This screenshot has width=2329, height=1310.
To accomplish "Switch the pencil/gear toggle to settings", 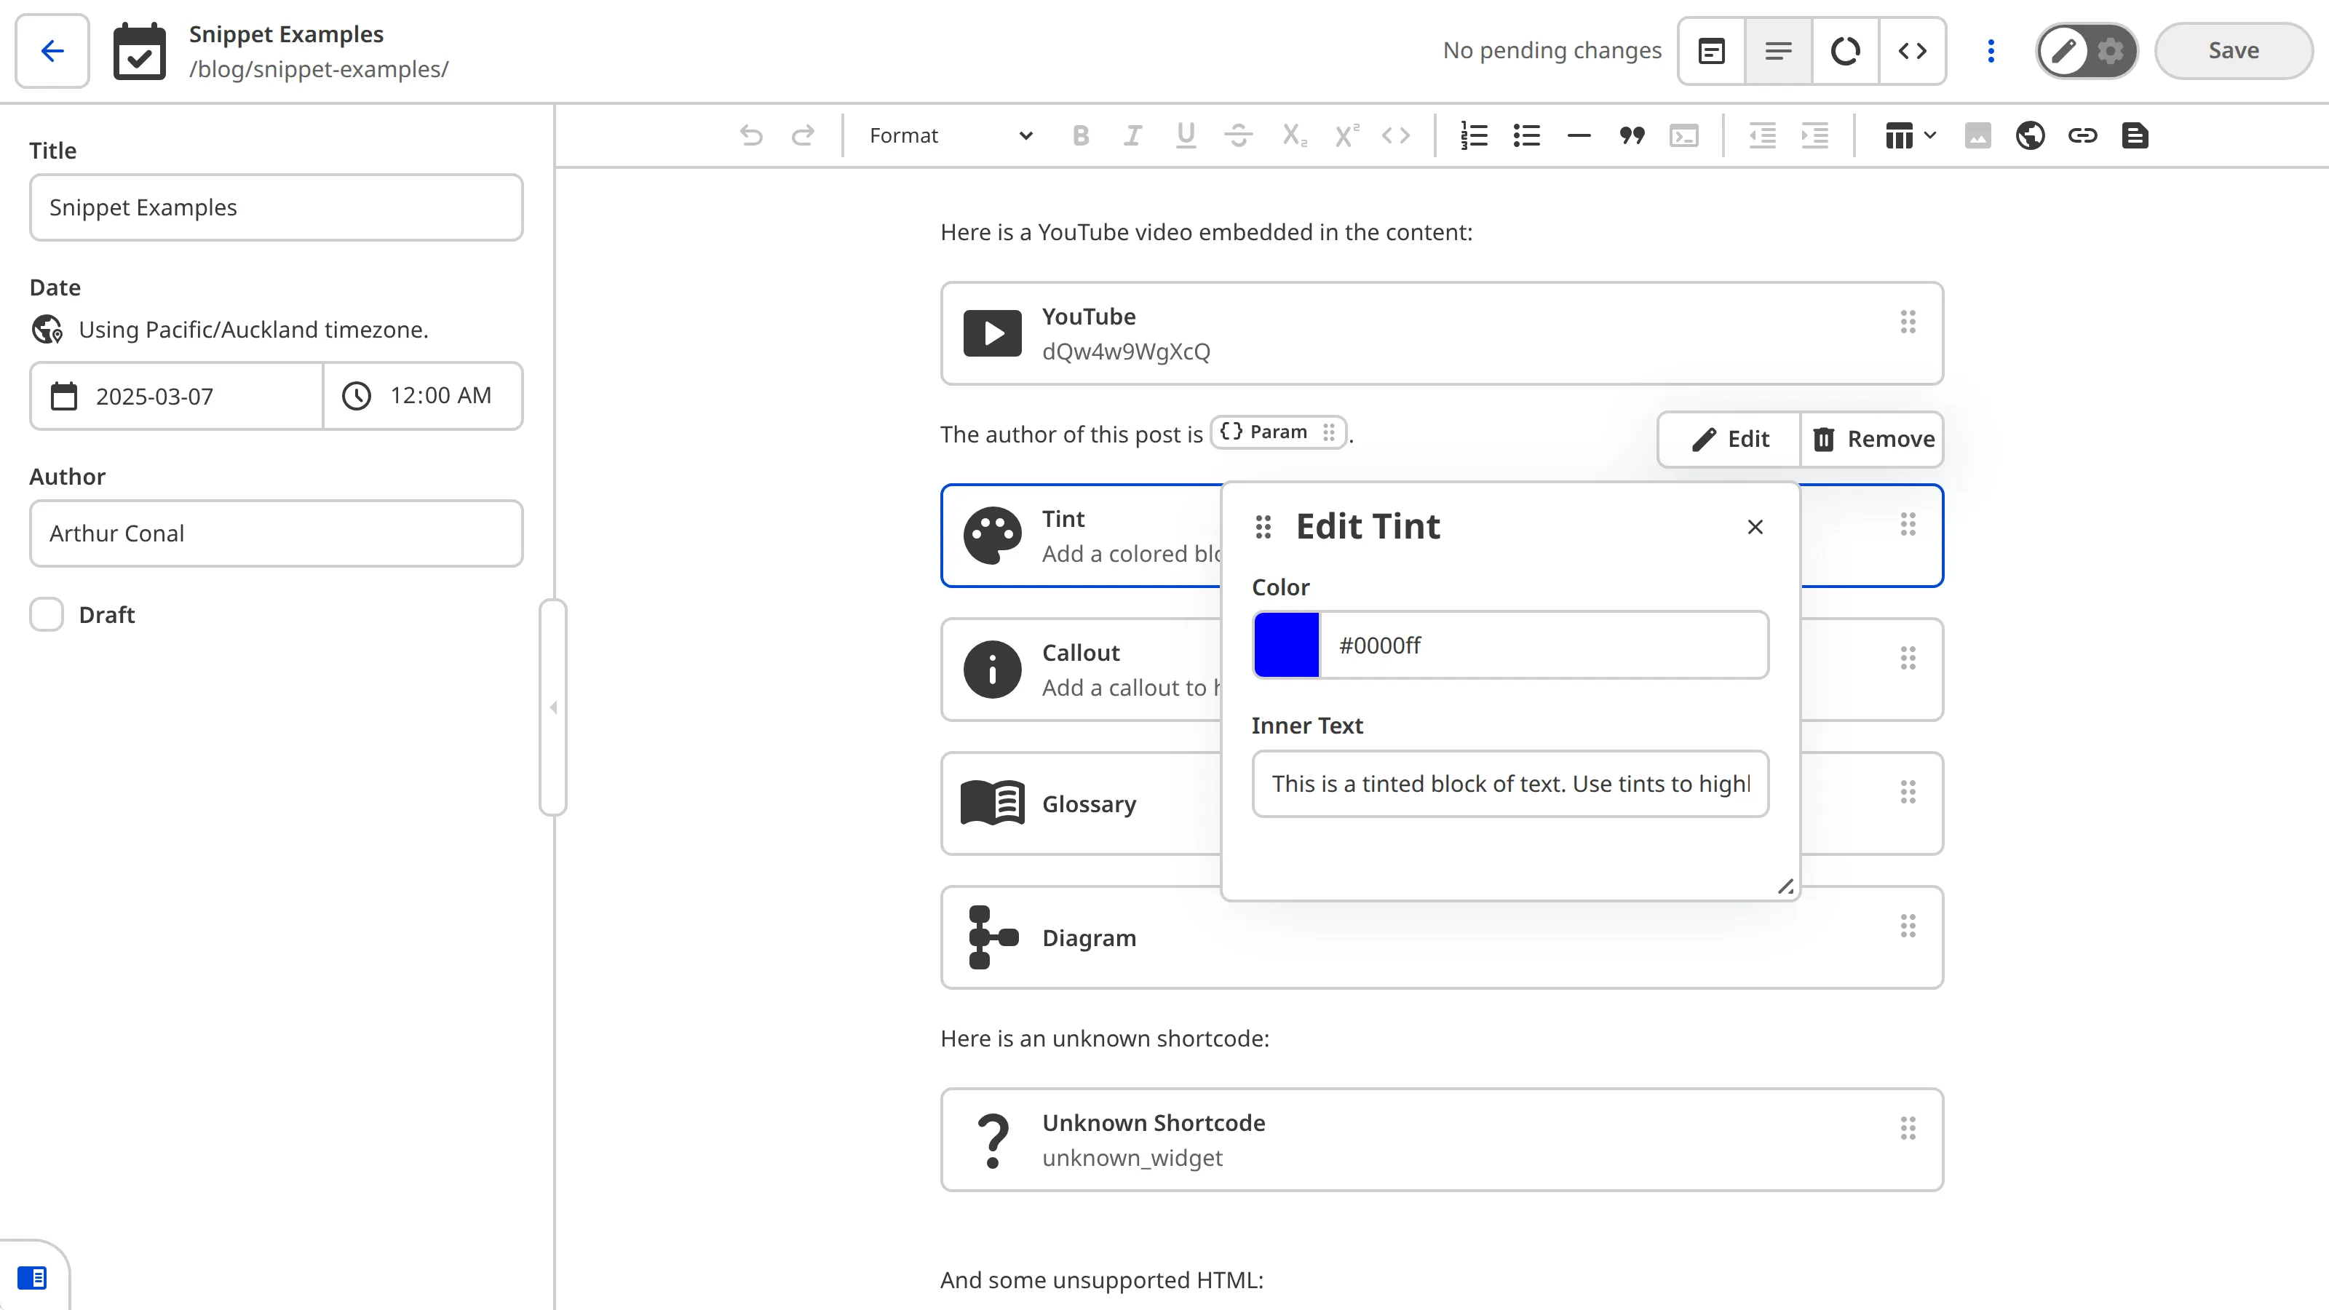I will click(2110, 51).
